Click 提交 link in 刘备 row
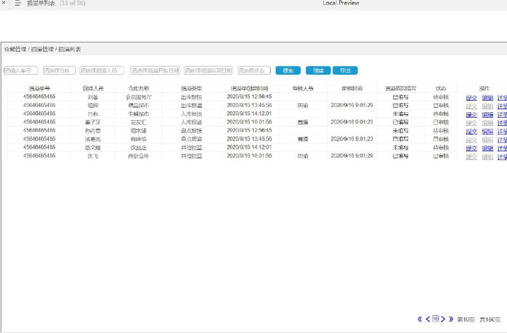 pyautogui.click(x=472, y=97)
